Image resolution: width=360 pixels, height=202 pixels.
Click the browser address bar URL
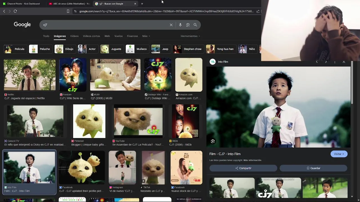(166, 11)
